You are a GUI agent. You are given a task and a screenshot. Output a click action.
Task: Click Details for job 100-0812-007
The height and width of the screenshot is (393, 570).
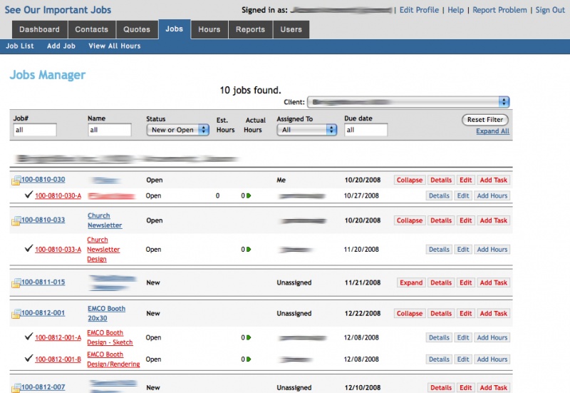tap(441, 388)
